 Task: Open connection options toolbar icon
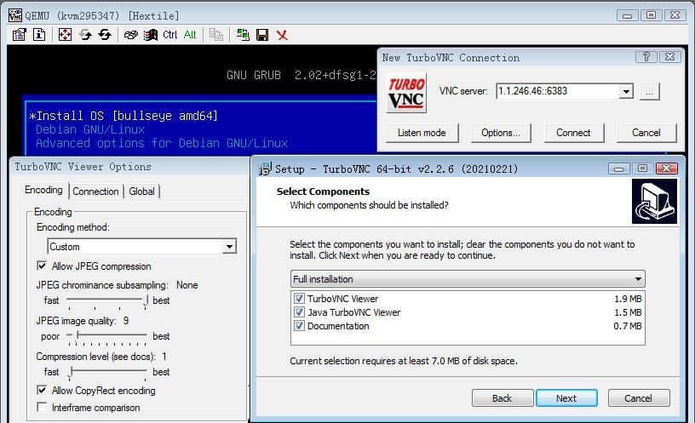[x=20, y=35]
